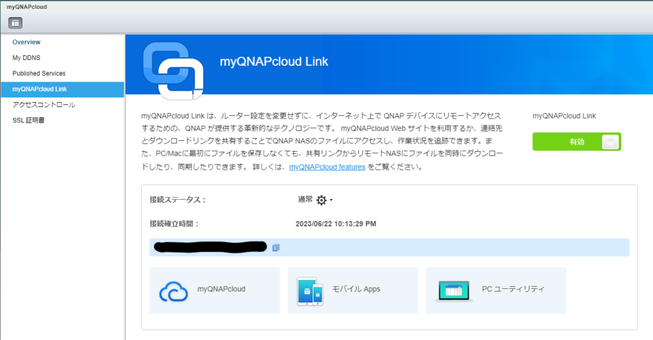Click the PC utility laptop icon

453,290
